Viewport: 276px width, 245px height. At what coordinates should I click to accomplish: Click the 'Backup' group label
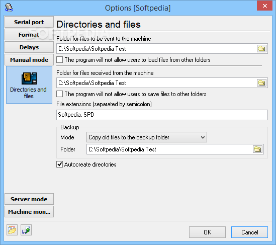pos(70,127)
